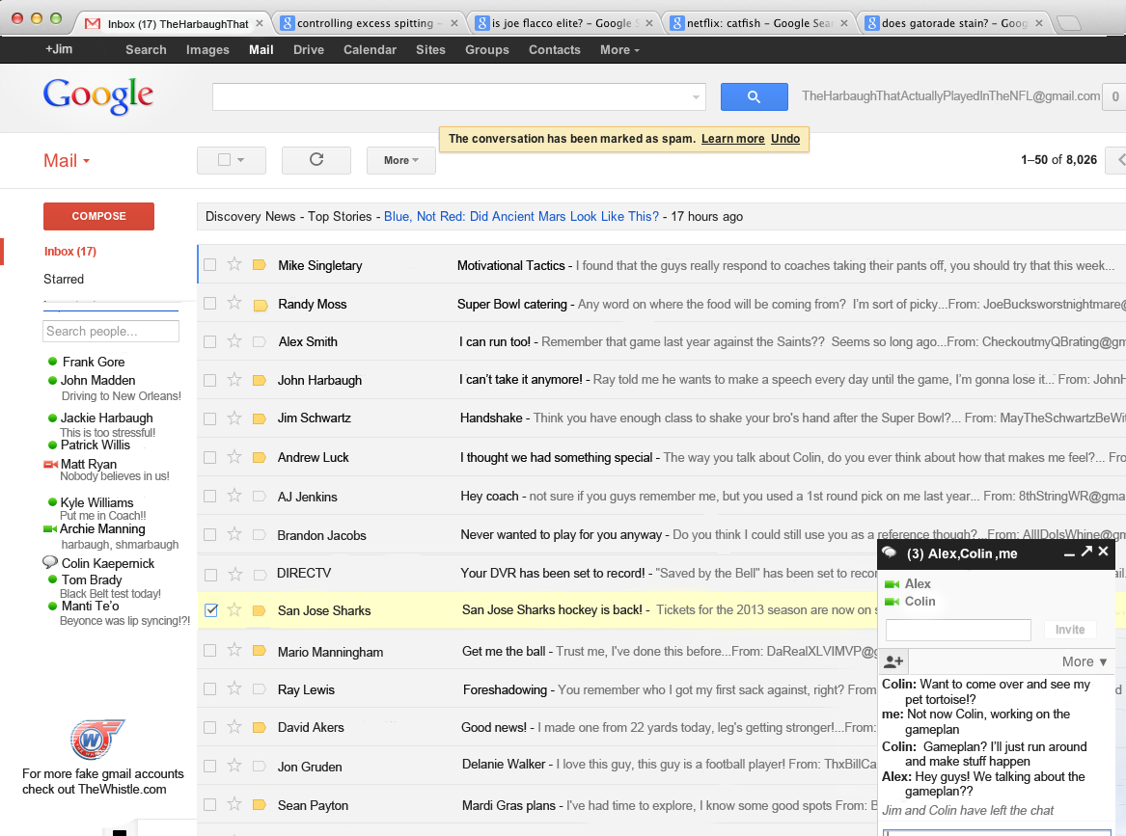Click the Invite button in chat
The image size is (1126, 836).
1070,630
